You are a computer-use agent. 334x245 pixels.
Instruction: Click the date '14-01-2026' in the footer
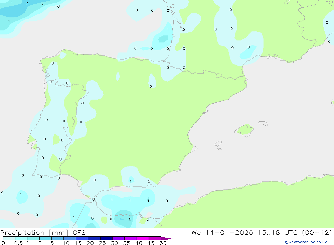(x=229, y=232)
